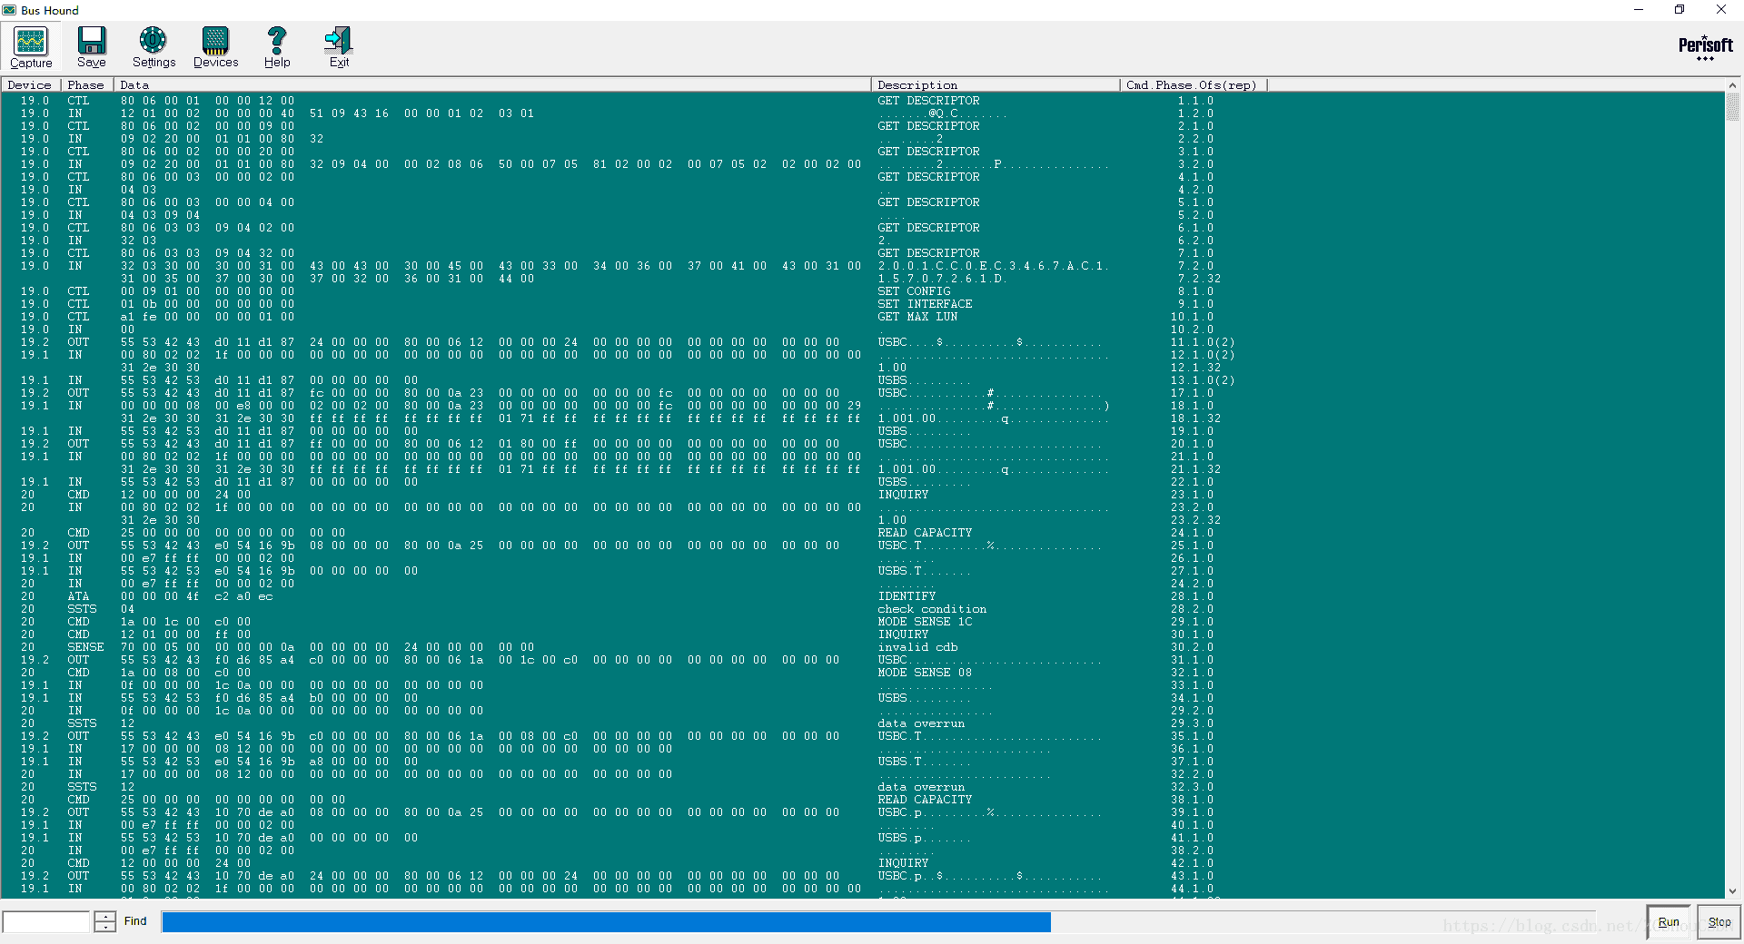Click in the Find input field
This screenshot has width=1744, height=944.
click(46, 921)
